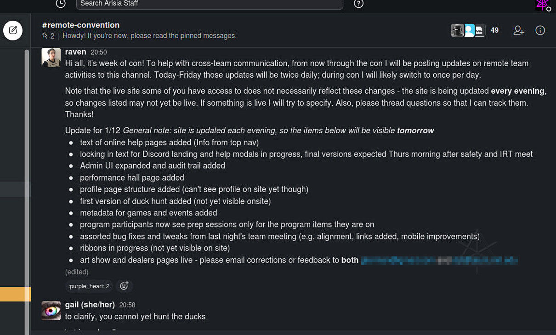Viewport: 556px width, 335px height.
Task: Click gail (she/her) username
Action: [x=90, y=305]
